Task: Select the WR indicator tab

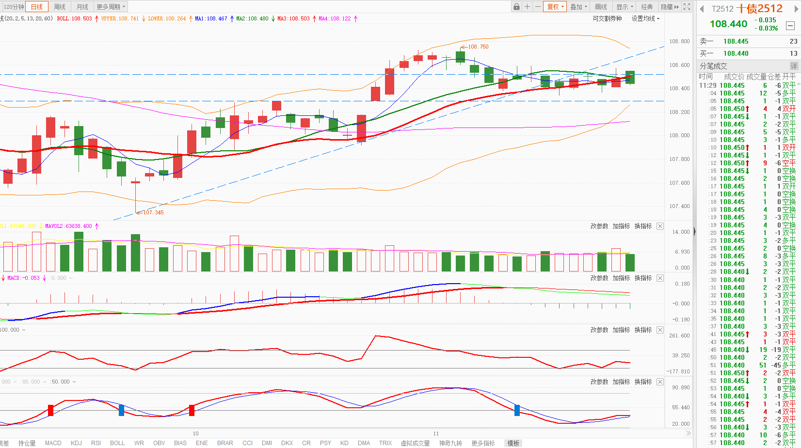Action: click(139, 443)
